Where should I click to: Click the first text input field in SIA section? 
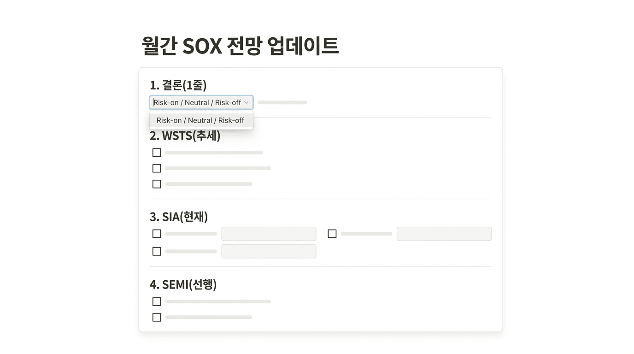point(269,234)
